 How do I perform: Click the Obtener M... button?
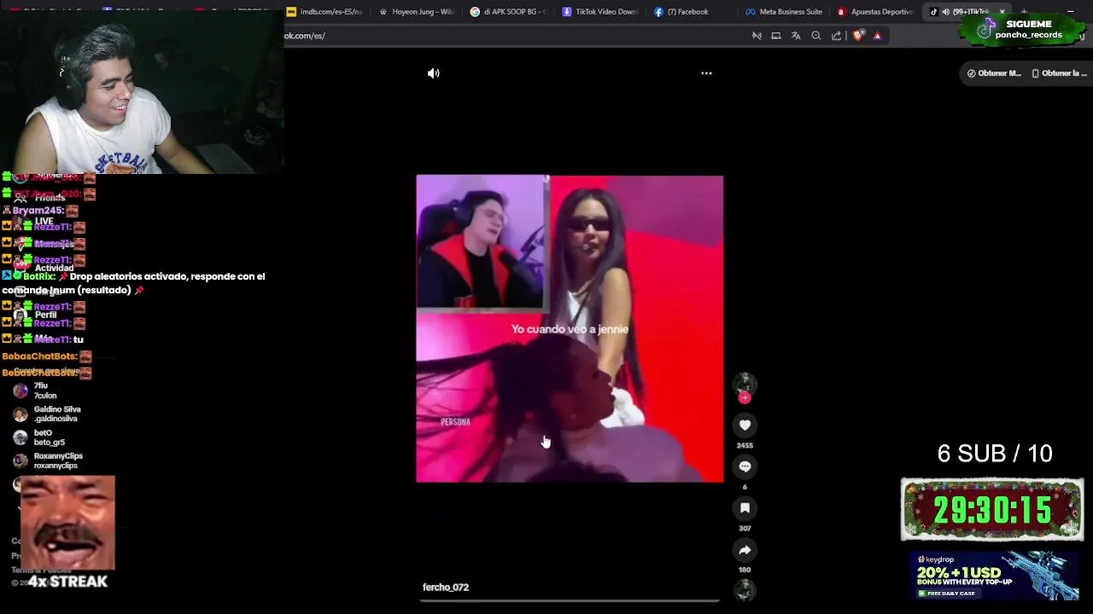(x=994, y=73)
